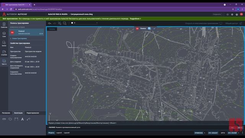Screen dimensions: 245x138
Task: Click the Сохранить (Save) button
Action: pyautogui.click(x=217, y=14)
